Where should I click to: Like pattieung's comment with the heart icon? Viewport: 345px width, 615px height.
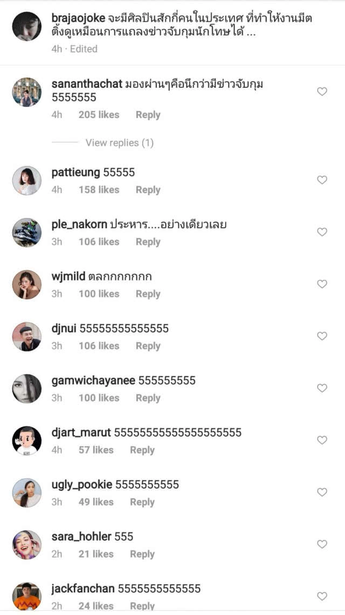tap(322, 179)
